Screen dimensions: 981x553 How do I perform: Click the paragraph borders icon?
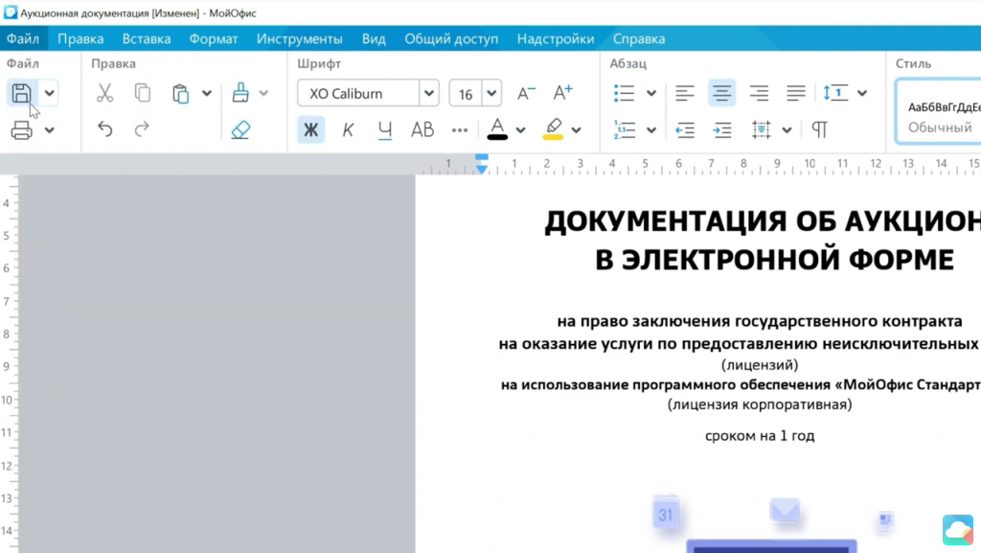762,129
